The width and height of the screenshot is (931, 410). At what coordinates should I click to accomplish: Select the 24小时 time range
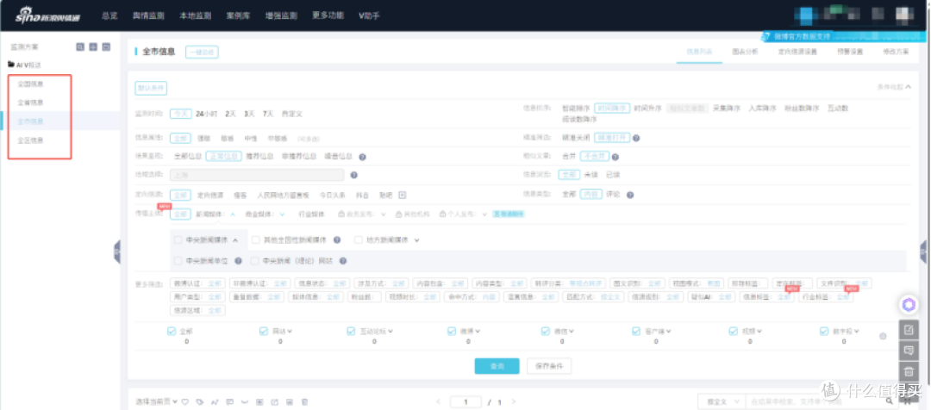click(x=207, y=114)
